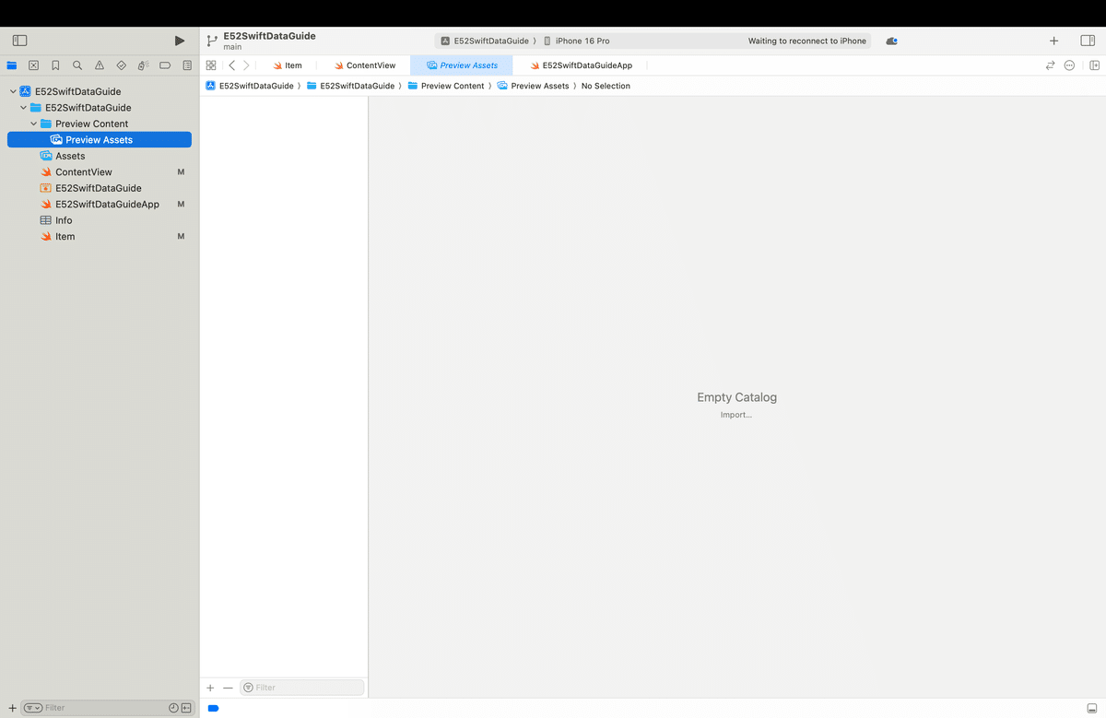Show the Project navigator folder icon

[x=12, y=65]
